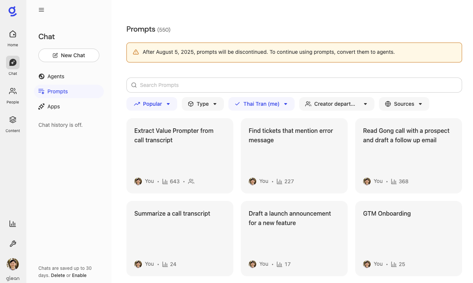The image size is (473, 283).
Task: Open the Type filter dropdown
Action: (202, 104)
